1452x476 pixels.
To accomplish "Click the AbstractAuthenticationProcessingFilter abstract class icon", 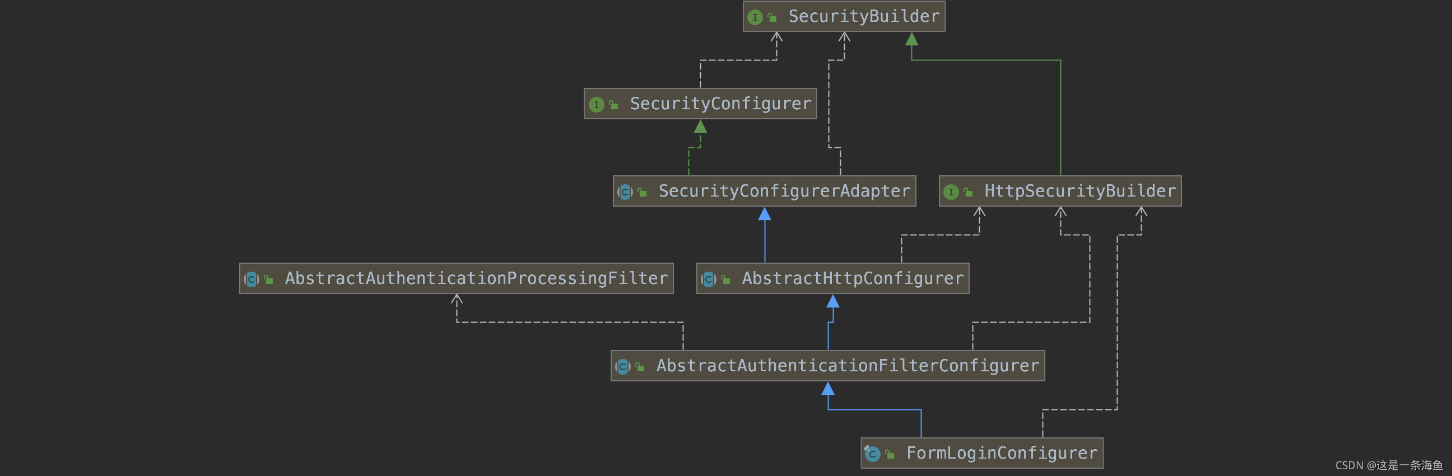I will pos(252,279).
